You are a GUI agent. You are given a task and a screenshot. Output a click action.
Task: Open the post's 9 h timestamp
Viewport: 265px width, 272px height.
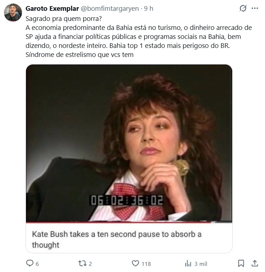149,9
